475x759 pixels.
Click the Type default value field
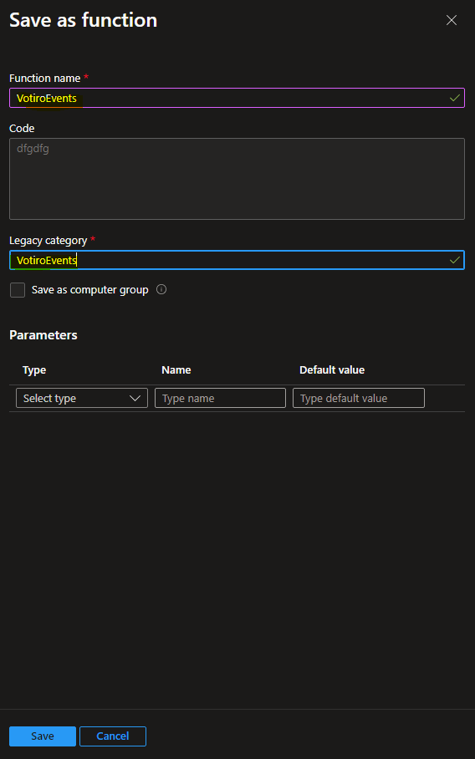point(359,398)
